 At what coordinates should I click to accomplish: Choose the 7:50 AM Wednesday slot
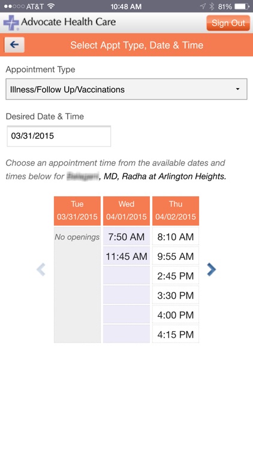126,237
